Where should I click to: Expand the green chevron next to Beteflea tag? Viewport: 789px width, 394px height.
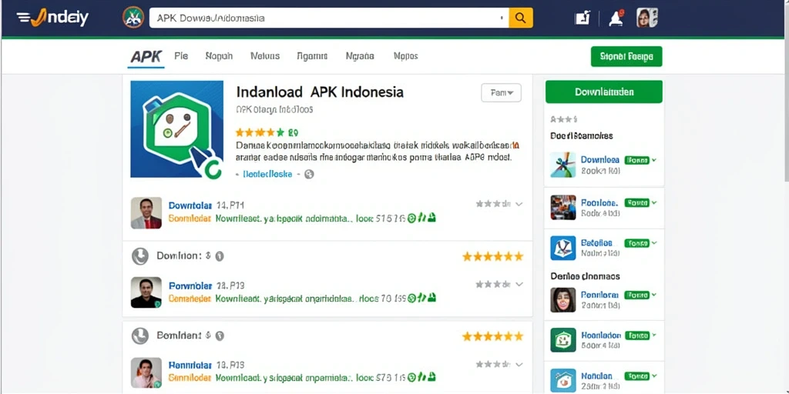click(654, 242)
